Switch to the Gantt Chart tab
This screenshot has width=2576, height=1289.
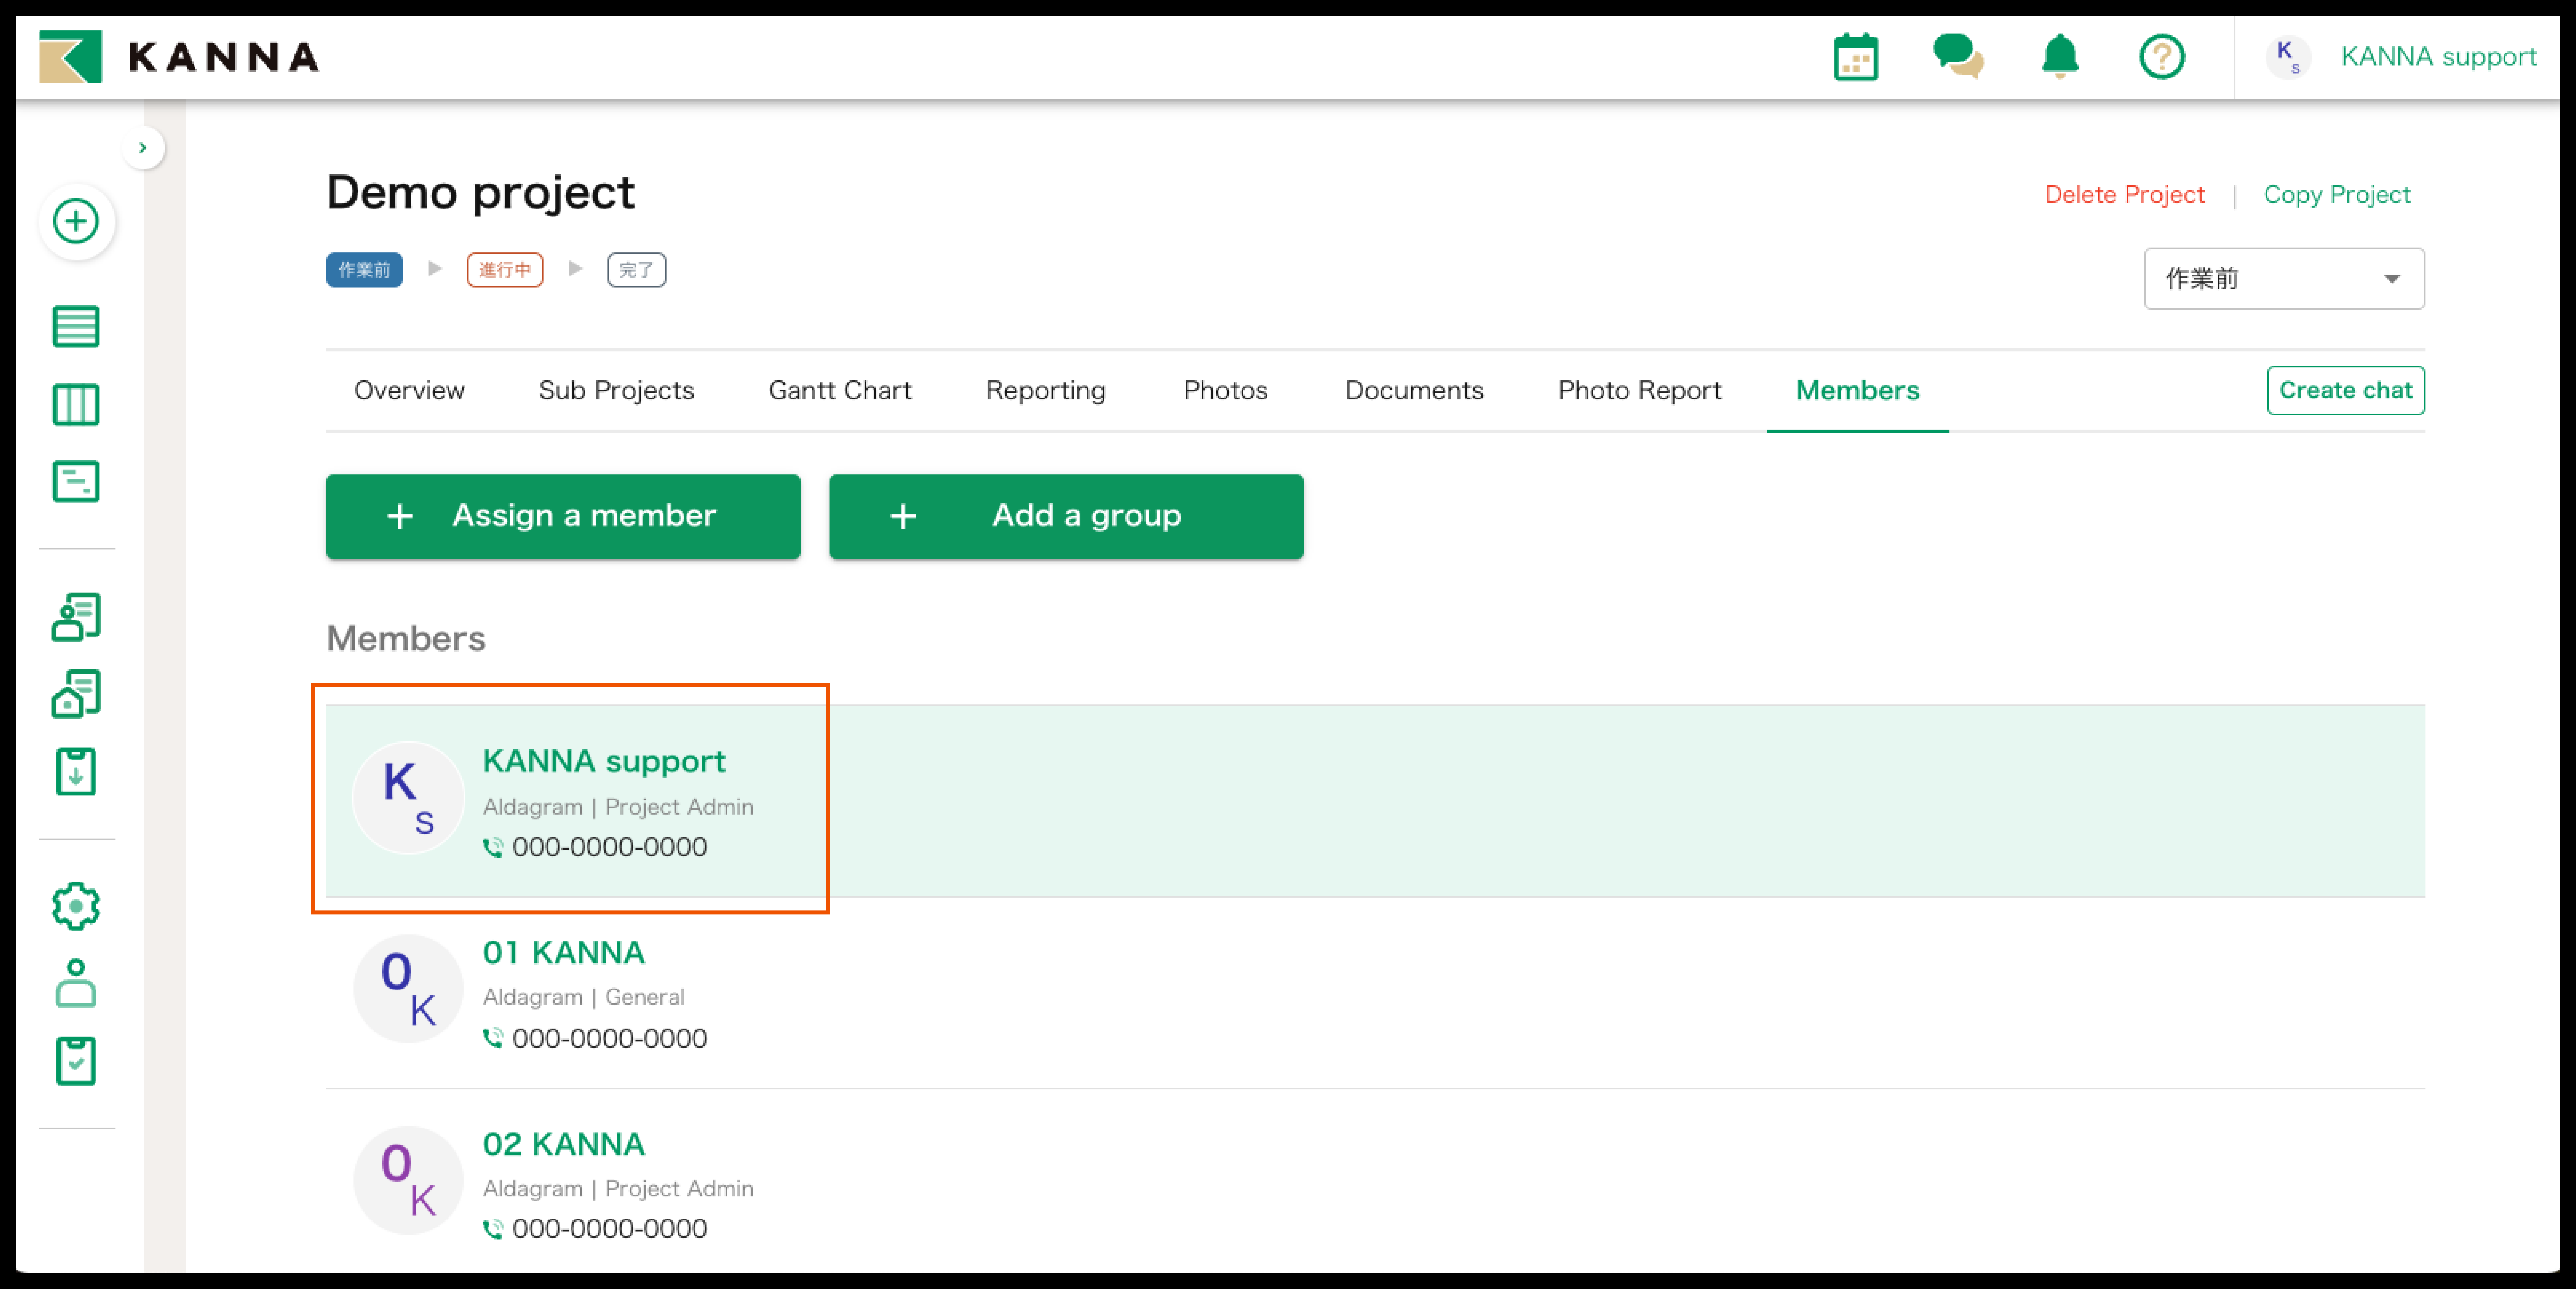point(839,390)
